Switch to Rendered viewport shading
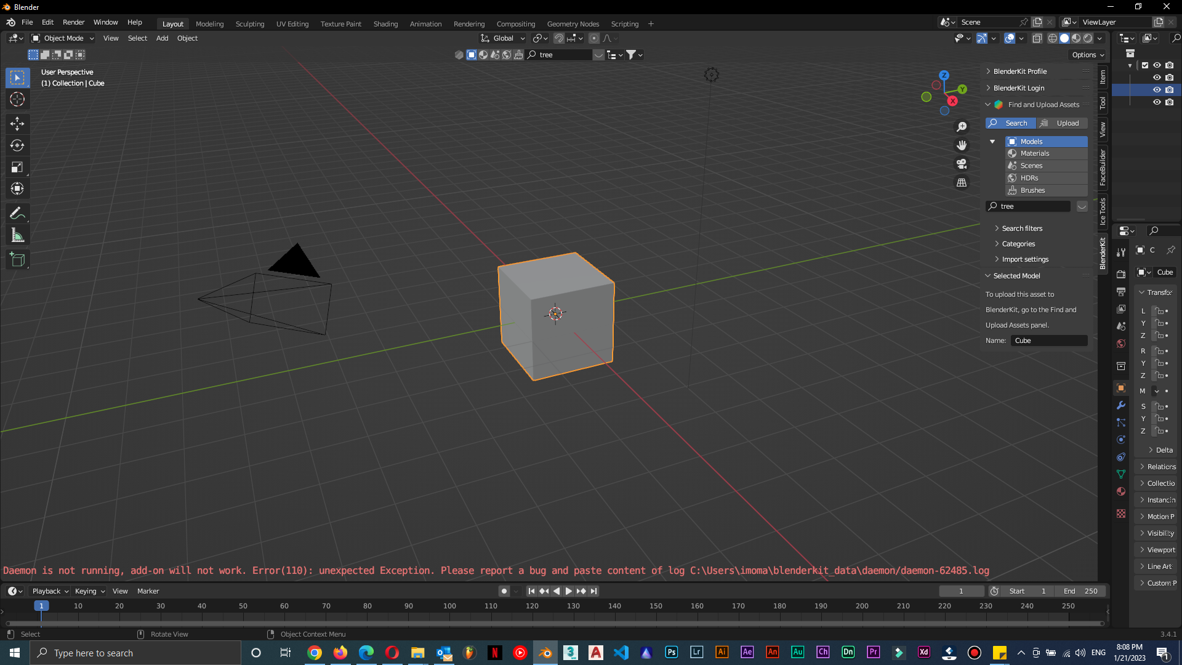This screenshot has height=665, width=1182. coord(1088,38)
